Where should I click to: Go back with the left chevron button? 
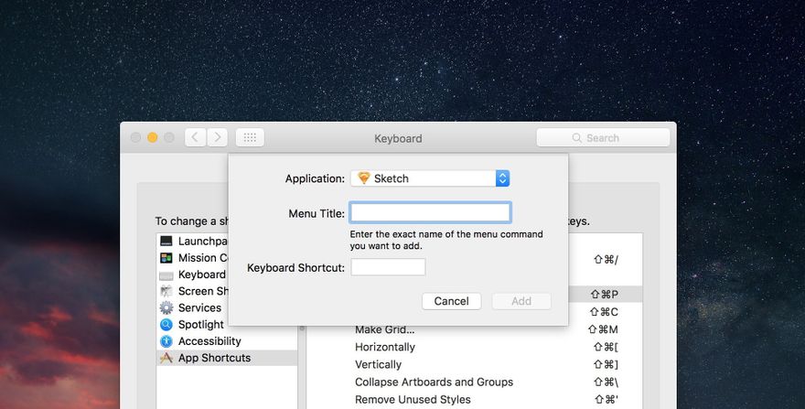click(x=195, y=137)
